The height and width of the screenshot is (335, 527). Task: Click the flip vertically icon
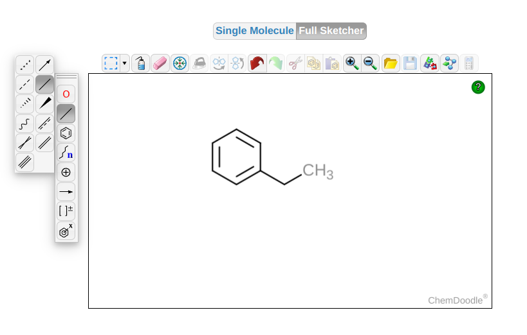(237, 63)
